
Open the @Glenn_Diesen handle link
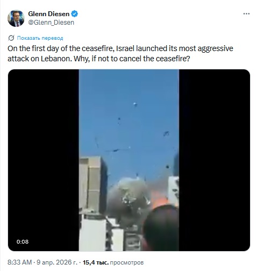tap(51, 23)
